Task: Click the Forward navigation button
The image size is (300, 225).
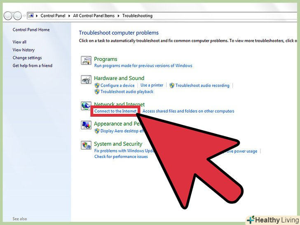Action: (x=18, y=16)
